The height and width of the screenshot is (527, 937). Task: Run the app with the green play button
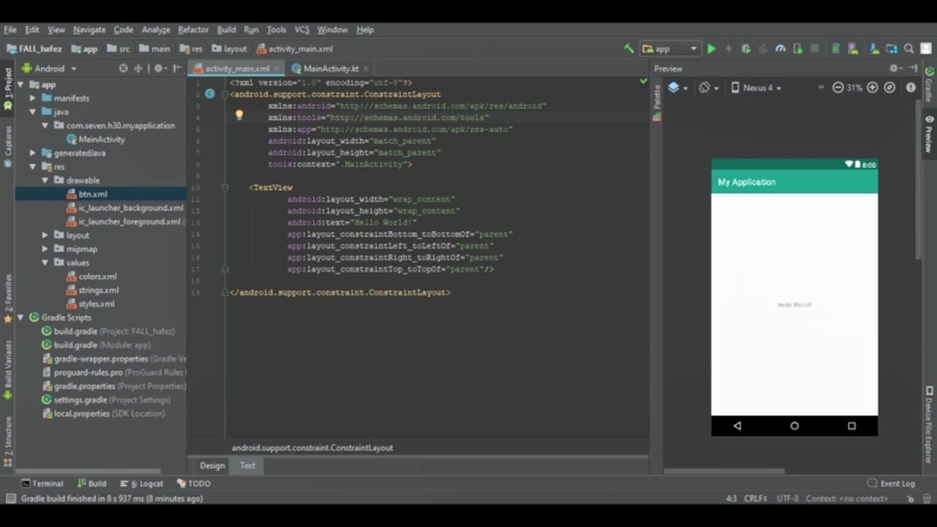[x=711, y=49]
